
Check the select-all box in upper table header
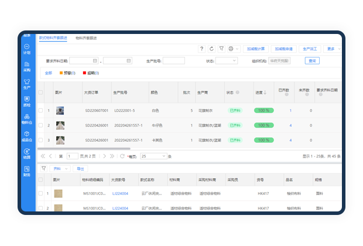click(x=40, y=93)
